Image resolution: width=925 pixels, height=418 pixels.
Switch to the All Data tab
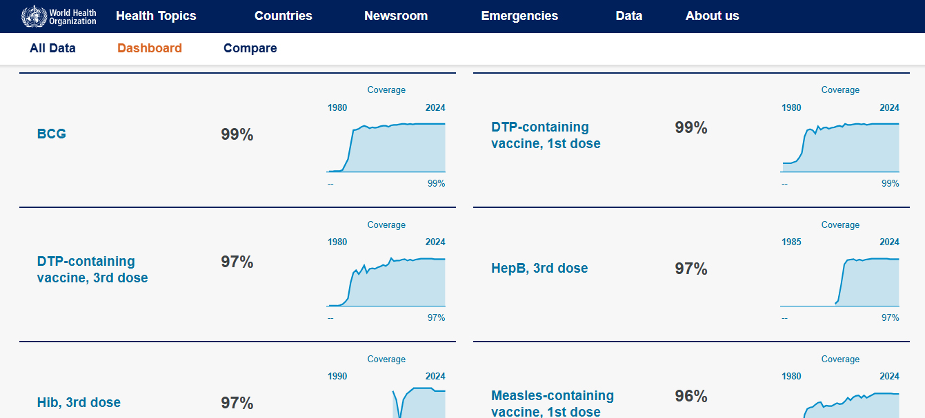[52, 48]
